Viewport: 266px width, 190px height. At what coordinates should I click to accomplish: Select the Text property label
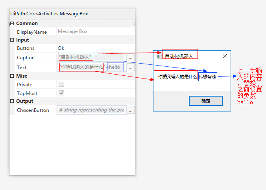(x=22, y=68)
